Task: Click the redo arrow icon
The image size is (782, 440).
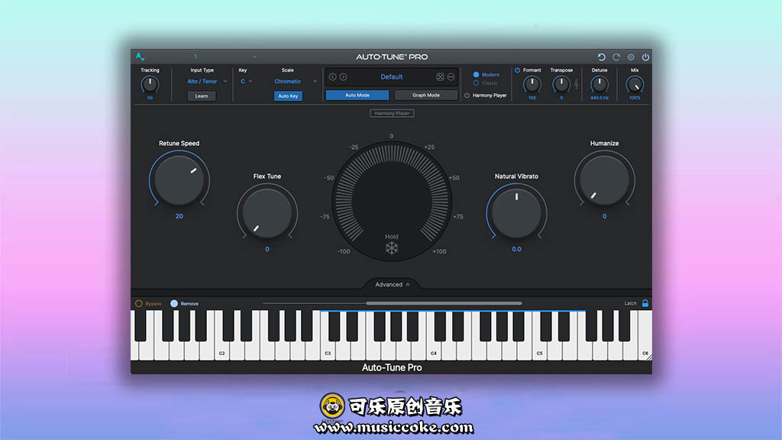Action: click(x=616, y=57)
